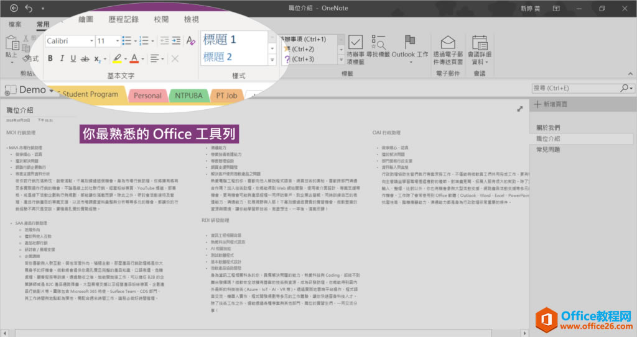Viewport: 637px width, 337px height.
Task: Open the Calibri font name dropdown
Action: click(x=92, y=41)
